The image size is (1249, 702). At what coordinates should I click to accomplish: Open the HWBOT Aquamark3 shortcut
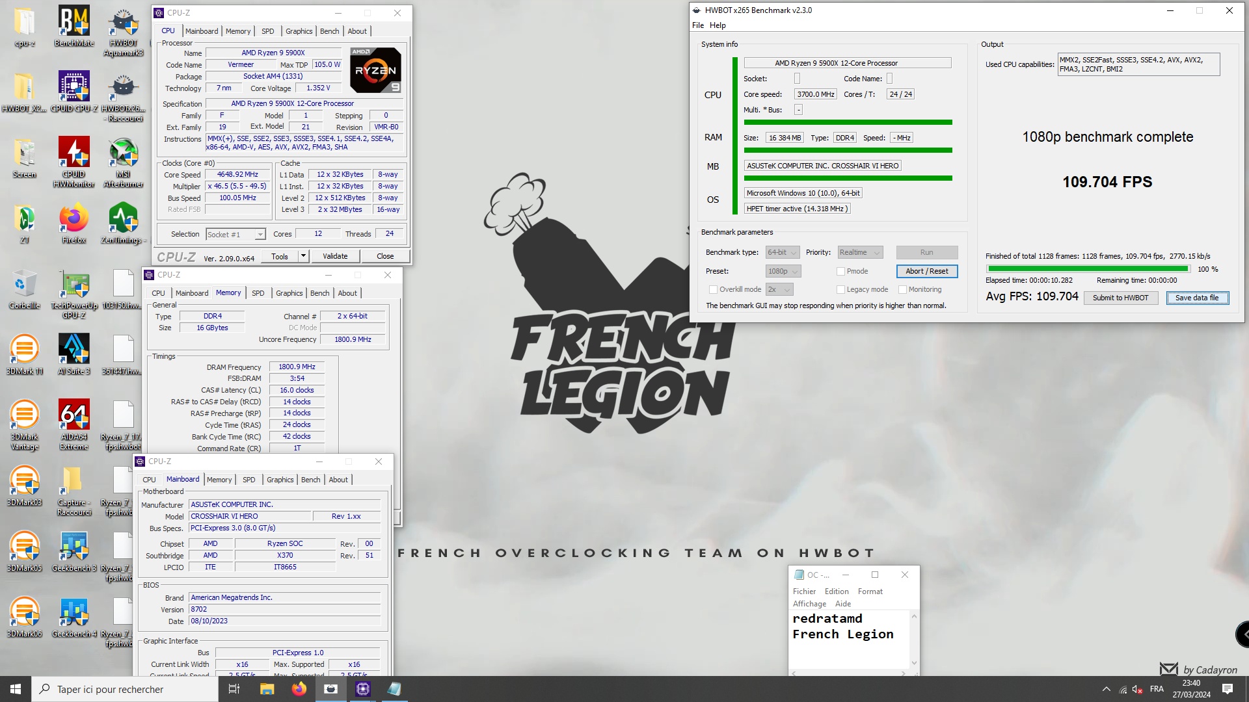(123, 31)
